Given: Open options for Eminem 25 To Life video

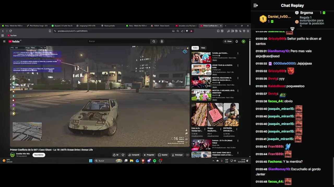Looking at the screenshot, I should 238,141.
